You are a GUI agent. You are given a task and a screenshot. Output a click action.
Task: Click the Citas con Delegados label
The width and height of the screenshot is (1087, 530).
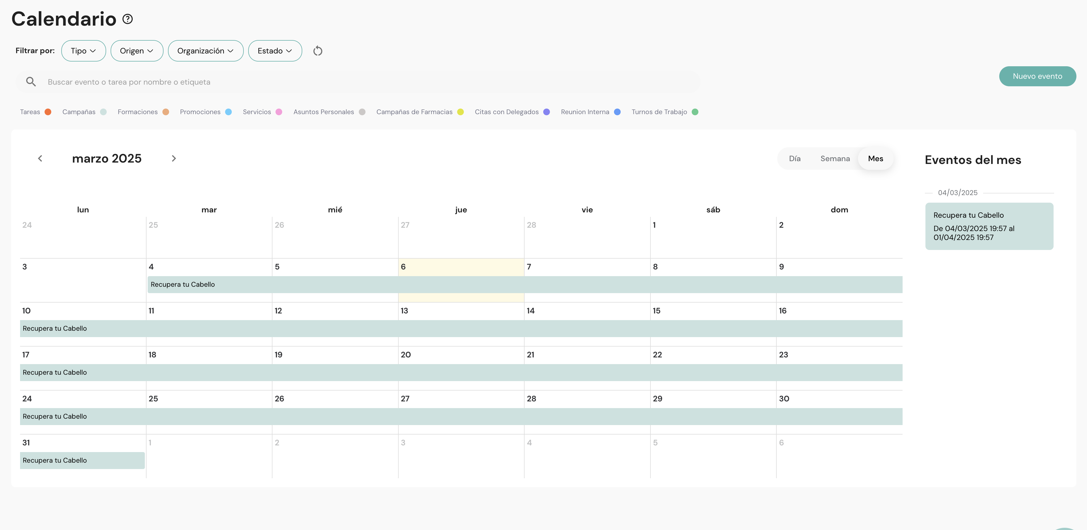pos(507,112)
